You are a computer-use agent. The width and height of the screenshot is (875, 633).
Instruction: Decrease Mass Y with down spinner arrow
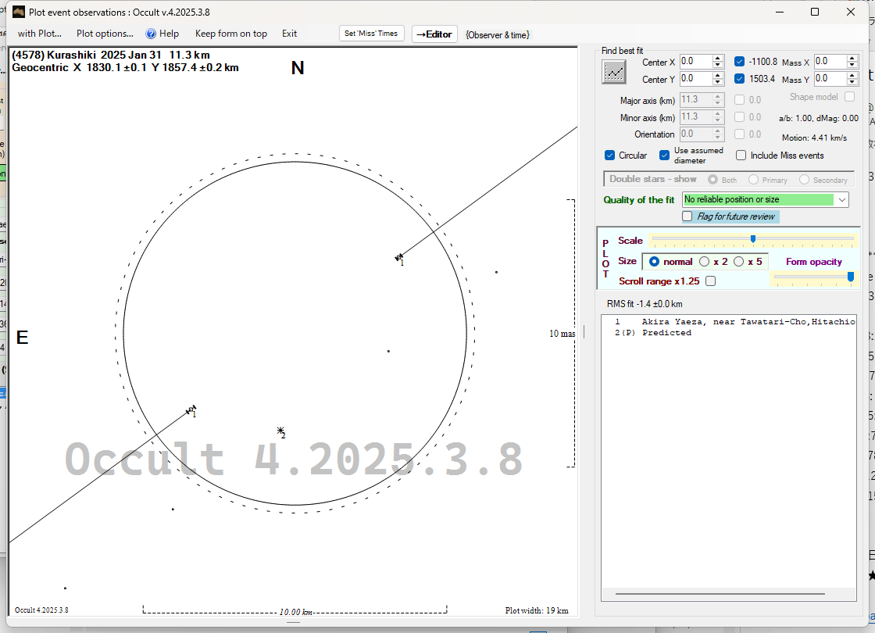pos(852,83)
